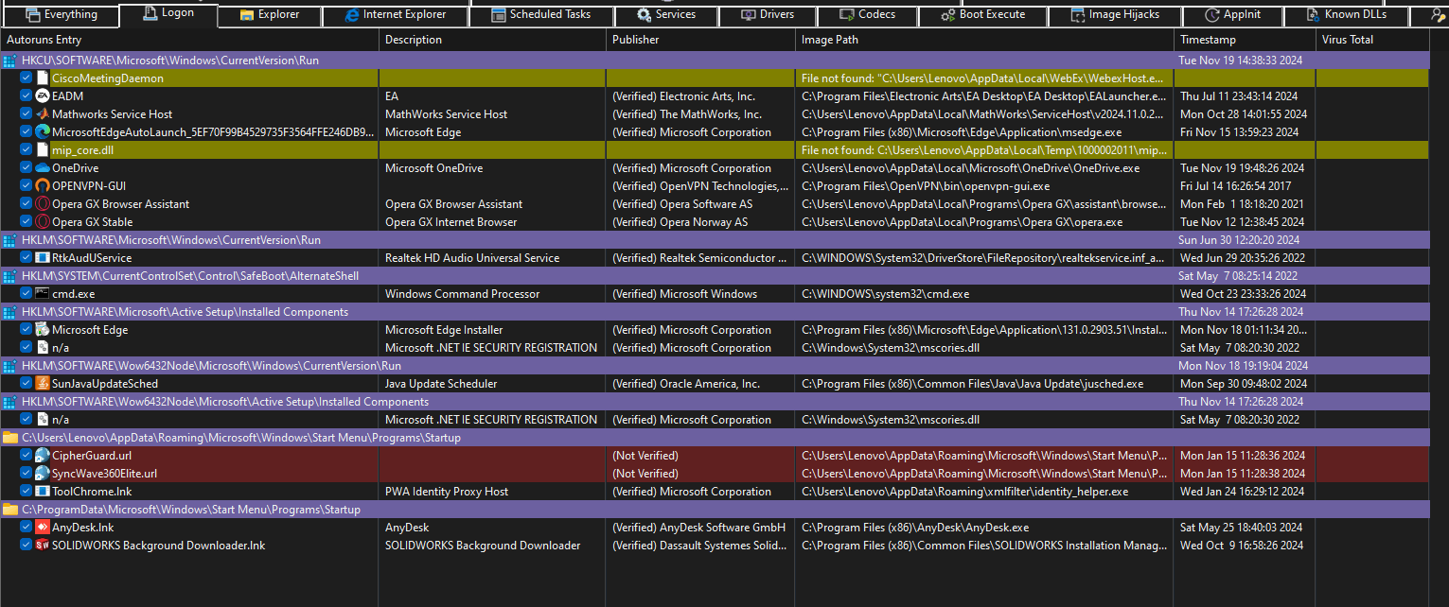Screen dimensions: 1449x607
Task: Sort by Virus Total column header
Action: click(x=1372, y=40)
